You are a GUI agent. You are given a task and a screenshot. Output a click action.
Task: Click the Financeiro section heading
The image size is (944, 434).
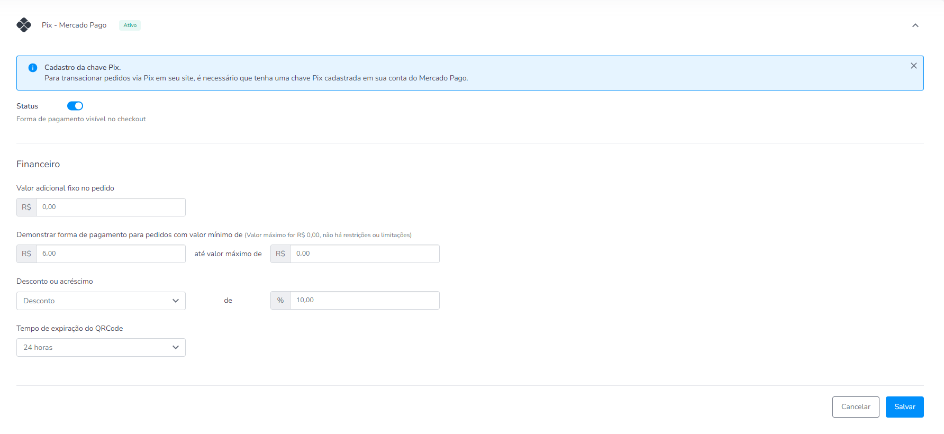coord(38,164)
